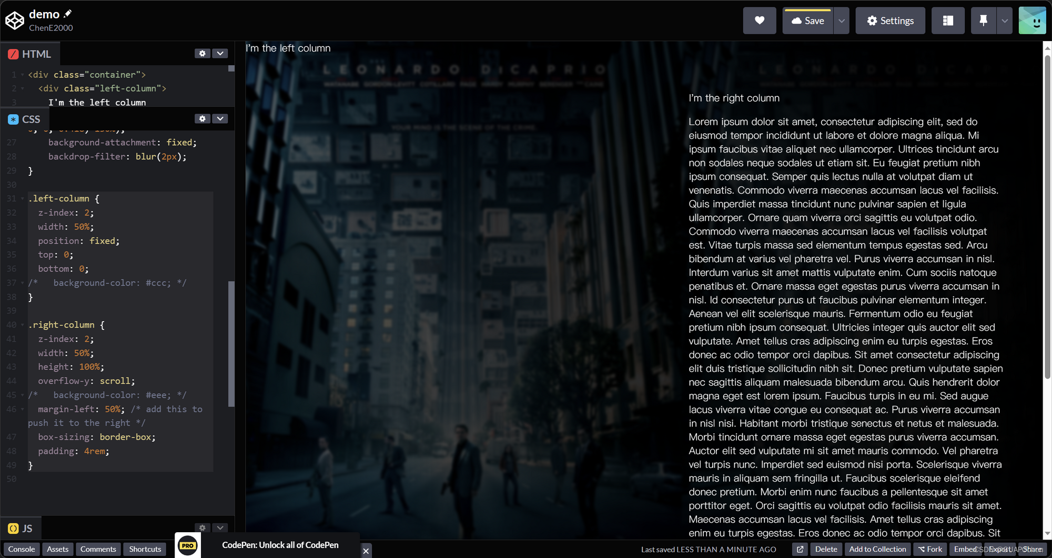Place cursor on position: fixed line

pyautogui.click(x=78, y=241)
